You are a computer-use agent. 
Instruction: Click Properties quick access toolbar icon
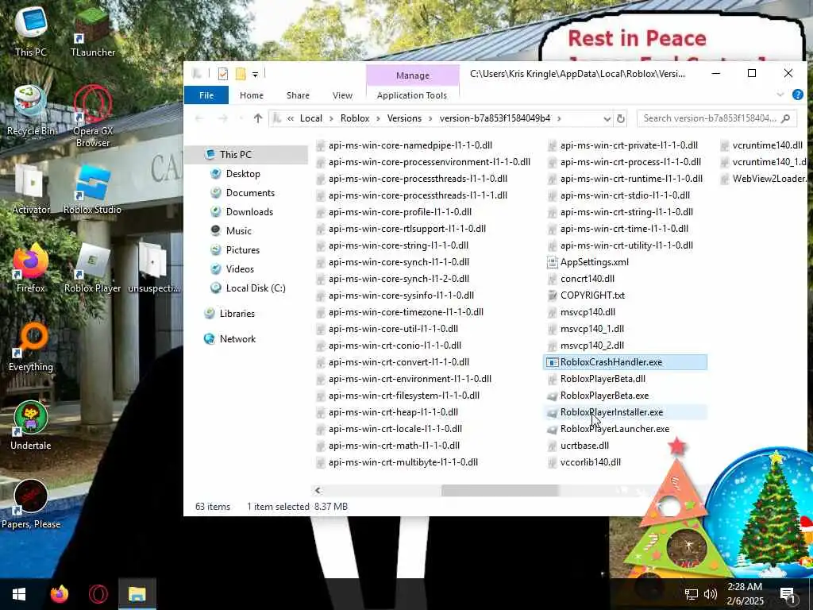(x=223, y=74)
